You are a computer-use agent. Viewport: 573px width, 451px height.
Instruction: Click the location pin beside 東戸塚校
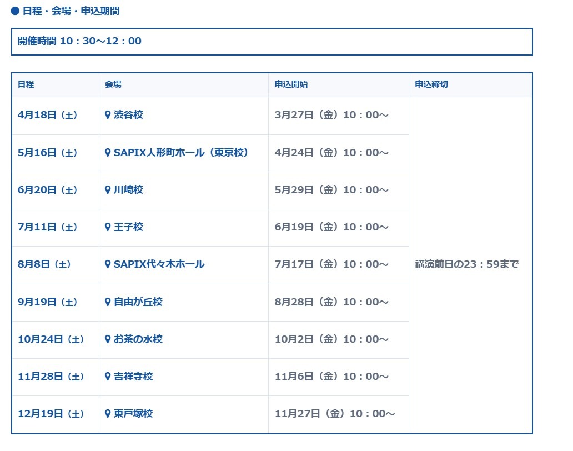click(108, 414)
